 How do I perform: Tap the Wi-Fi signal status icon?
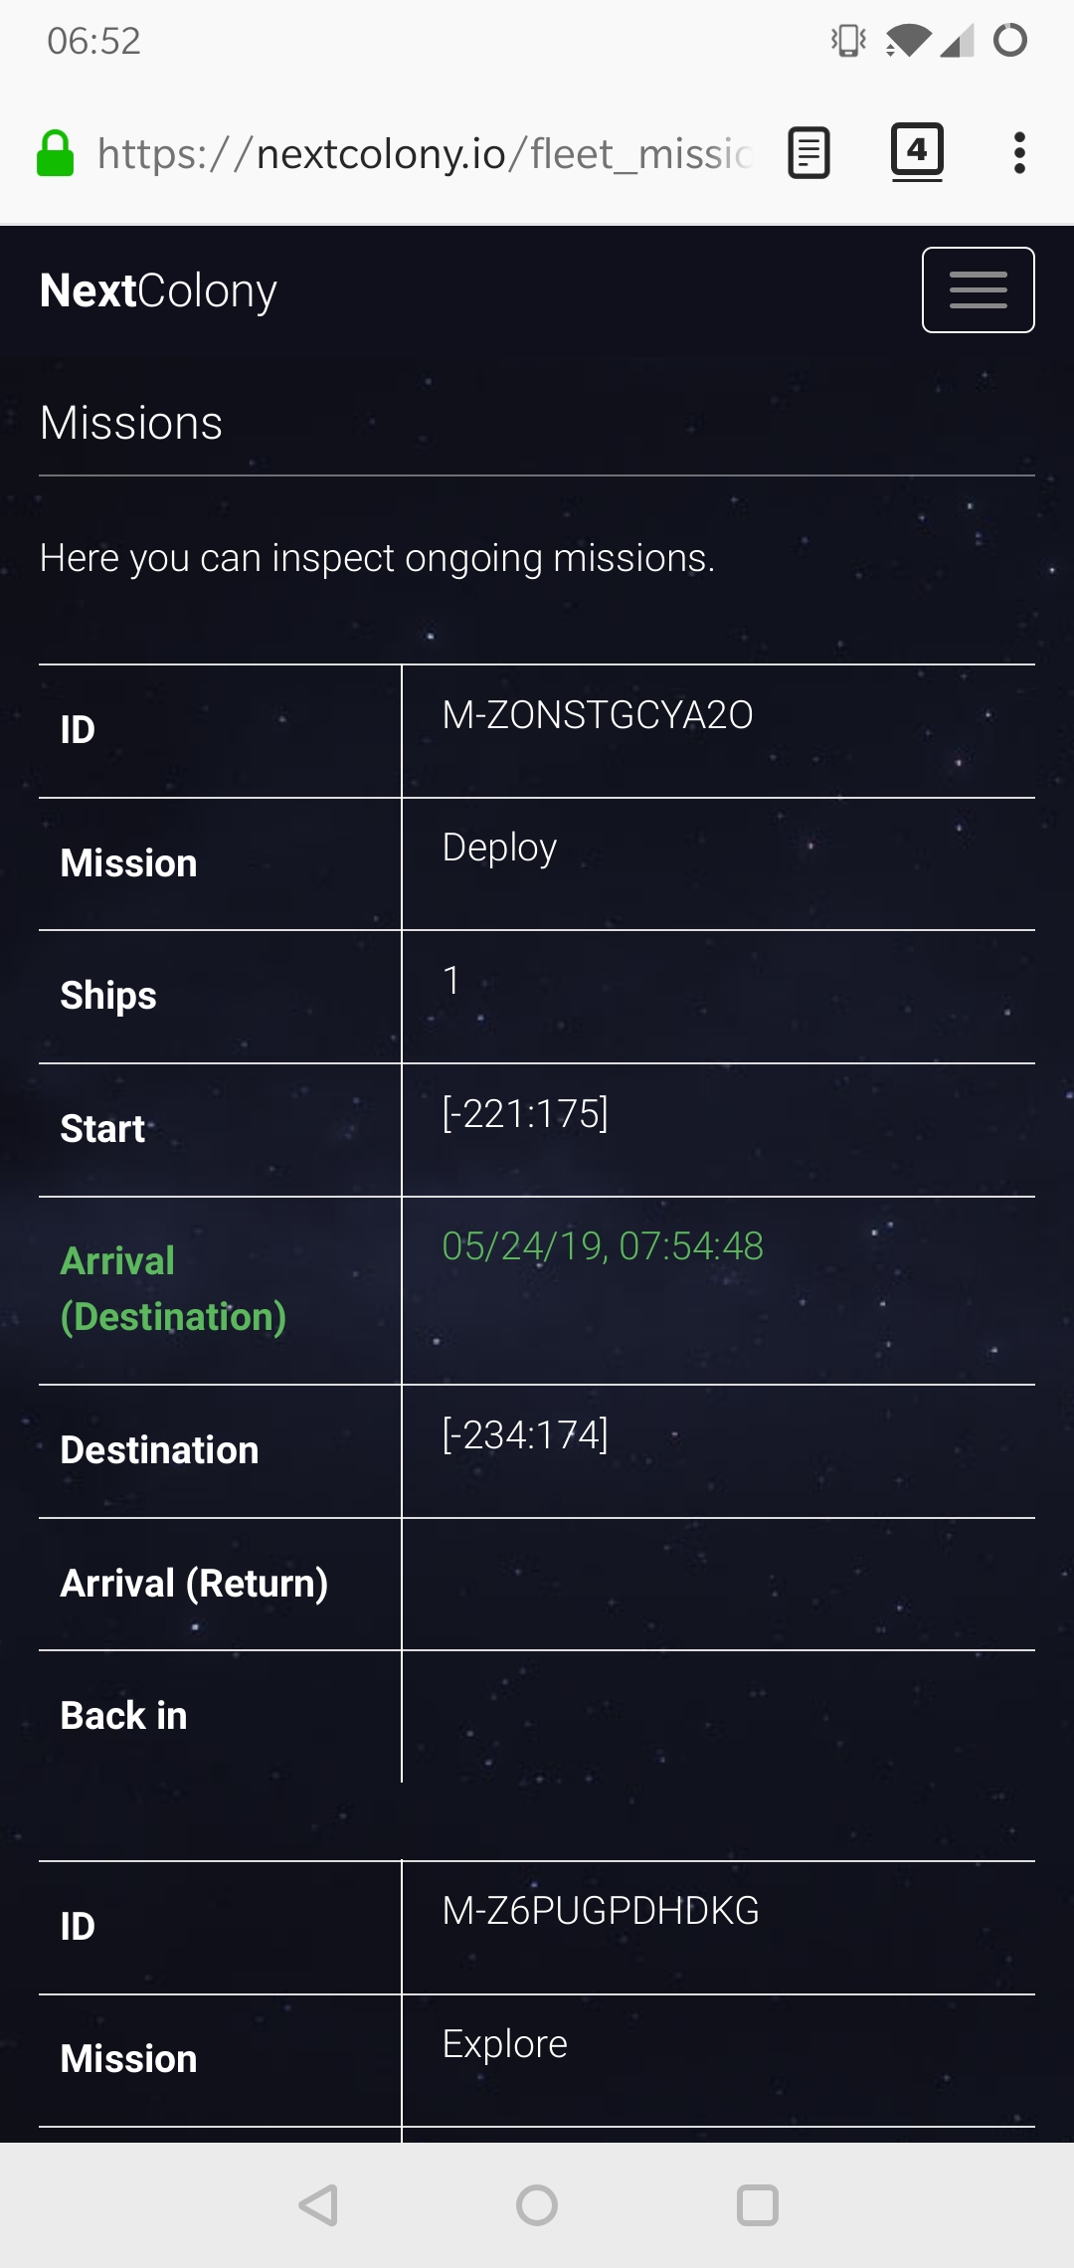[907, 41]
